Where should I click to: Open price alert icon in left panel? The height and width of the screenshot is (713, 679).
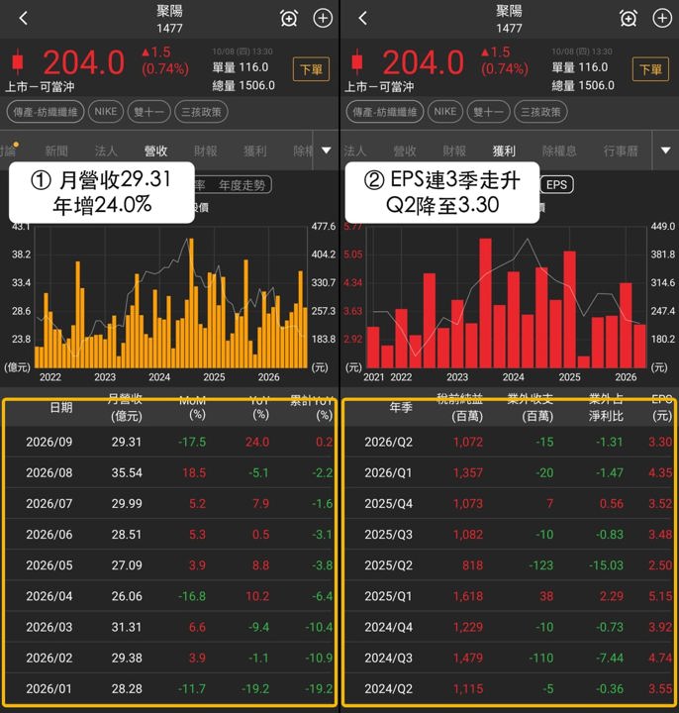tap(289, 19)
